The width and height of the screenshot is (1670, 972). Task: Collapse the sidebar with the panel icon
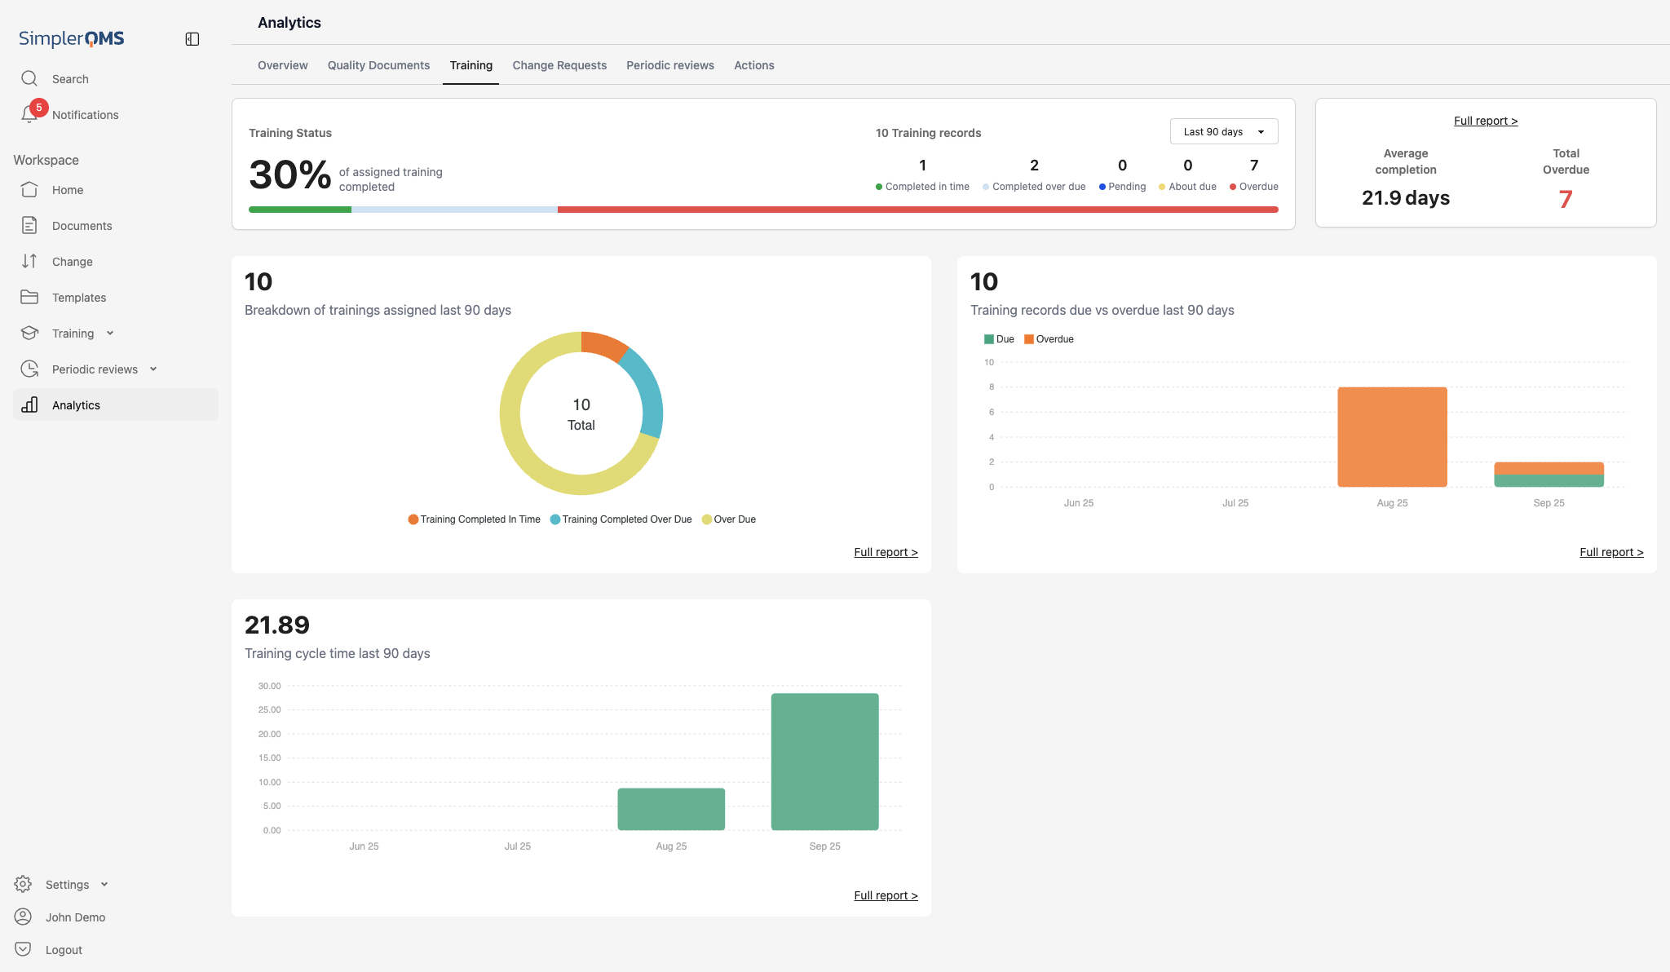click(192, 39)
